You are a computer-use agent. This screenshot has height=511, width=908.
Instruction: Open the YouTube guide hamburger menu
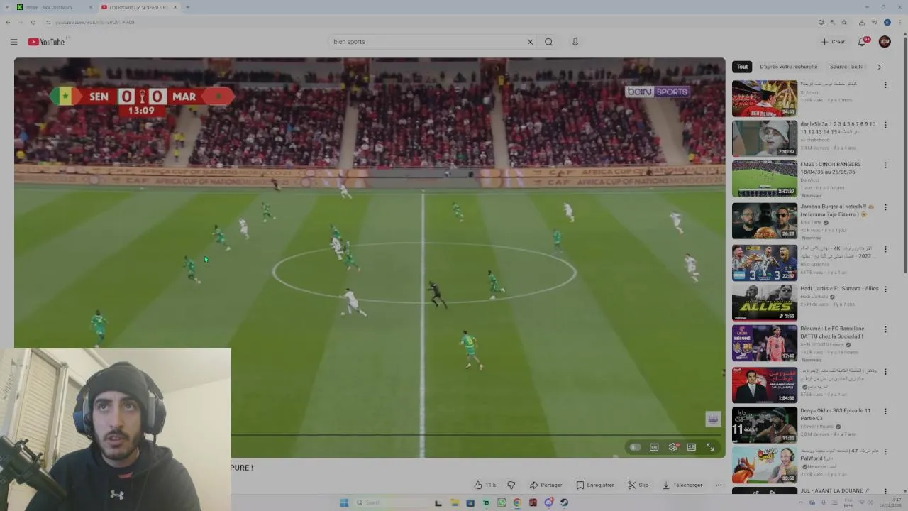coord(13,42)
